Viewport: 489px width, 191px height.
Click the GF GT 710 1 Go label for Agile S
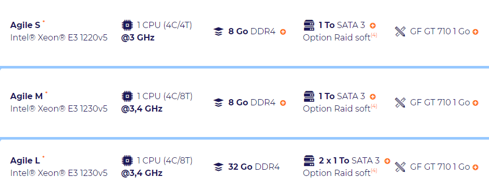pyautogui.click(x=440, y=32)
